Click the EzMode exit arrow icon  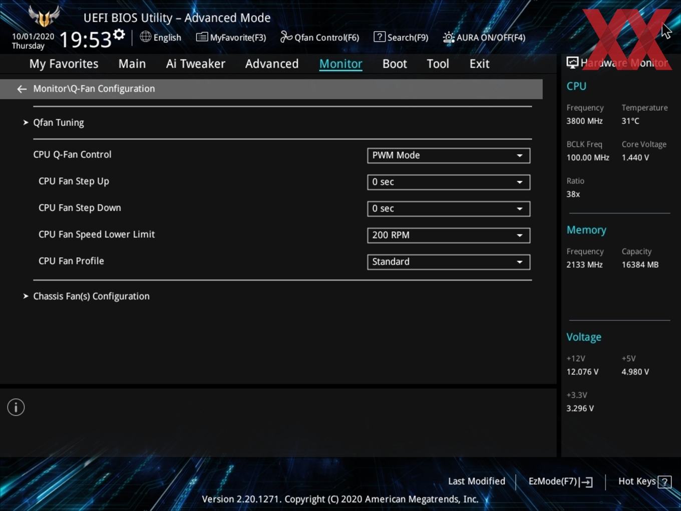(586, 482)
